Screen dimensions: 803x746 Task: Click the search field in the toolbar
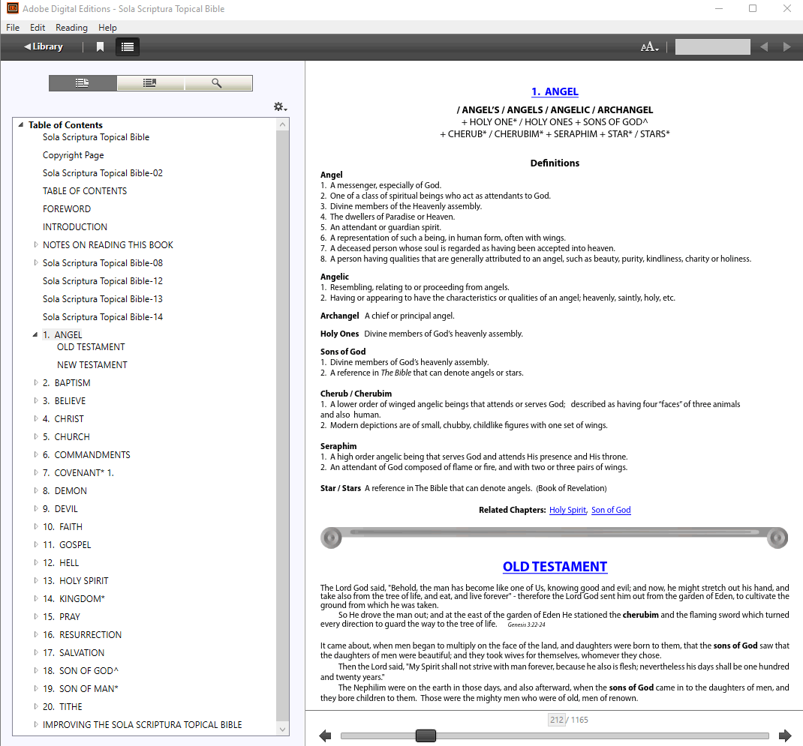tap(712, 47)
